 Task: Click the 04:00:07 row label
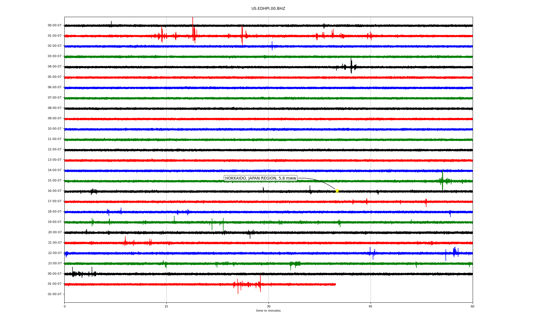(x=55, y=67)
